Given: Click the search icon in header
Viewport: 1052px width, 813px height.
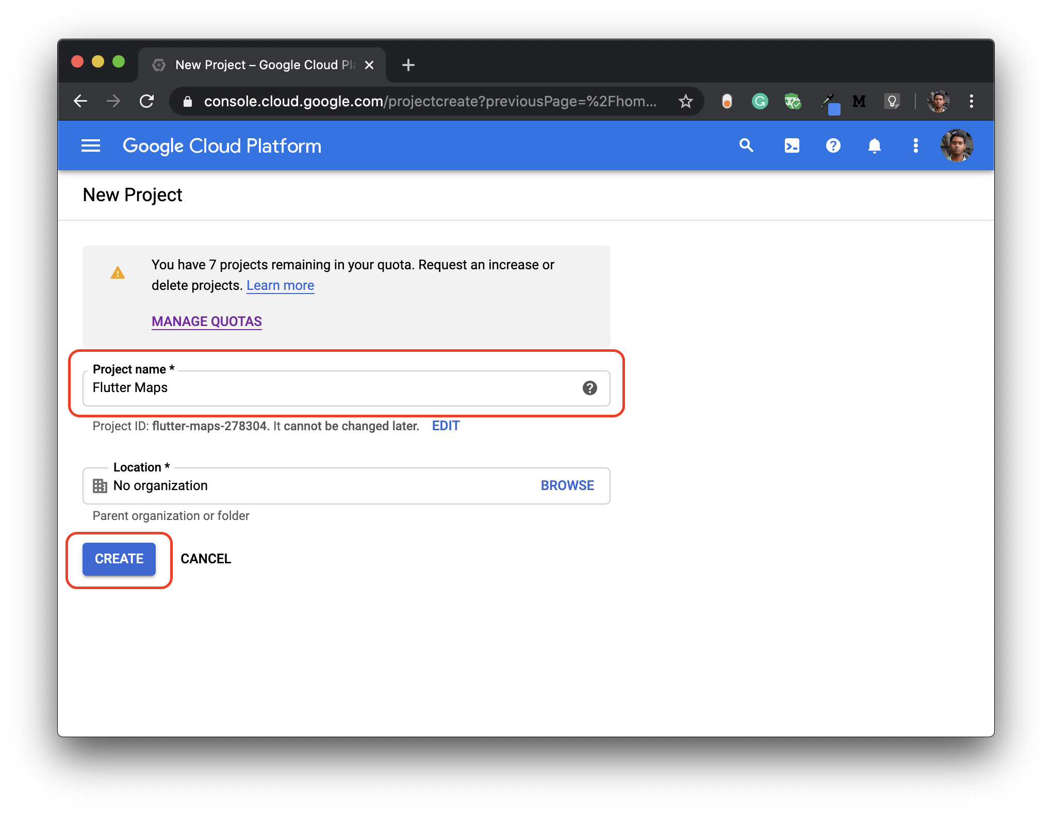Looking at the screenshot, I should pyautogui.click(x=746, y=146).
